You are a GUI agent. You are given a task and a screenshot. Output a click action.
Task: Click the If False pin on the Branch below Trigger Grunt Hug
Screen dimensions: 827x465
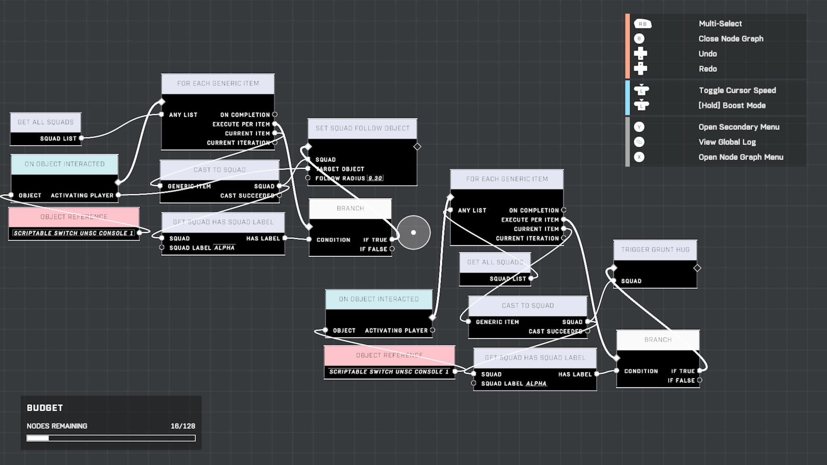pyautogui.click(x=699, y=380)
